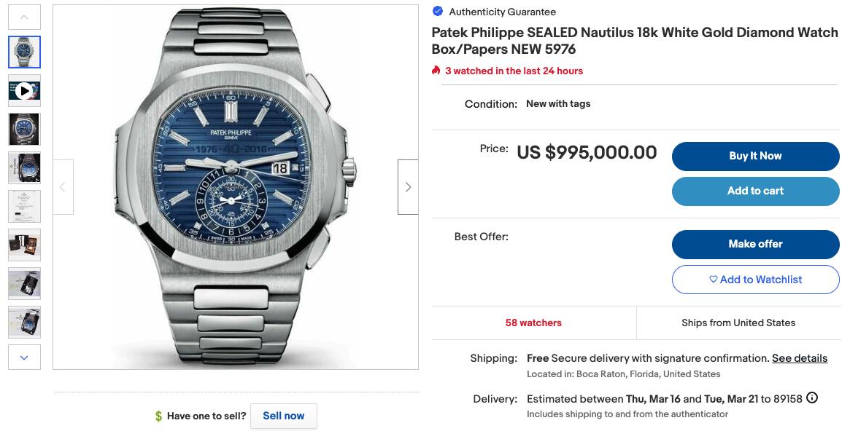
Task: Click the Make offer button
Action: point(755,244)
